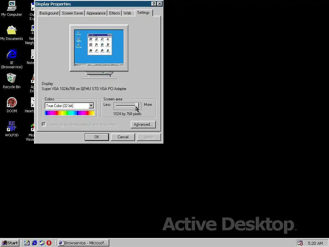Open the My Documents folder icon

point(12,33)
